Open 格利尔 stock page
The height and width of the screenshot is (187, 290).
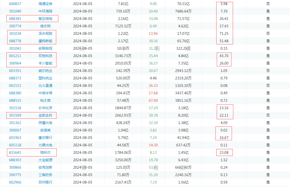45,152
